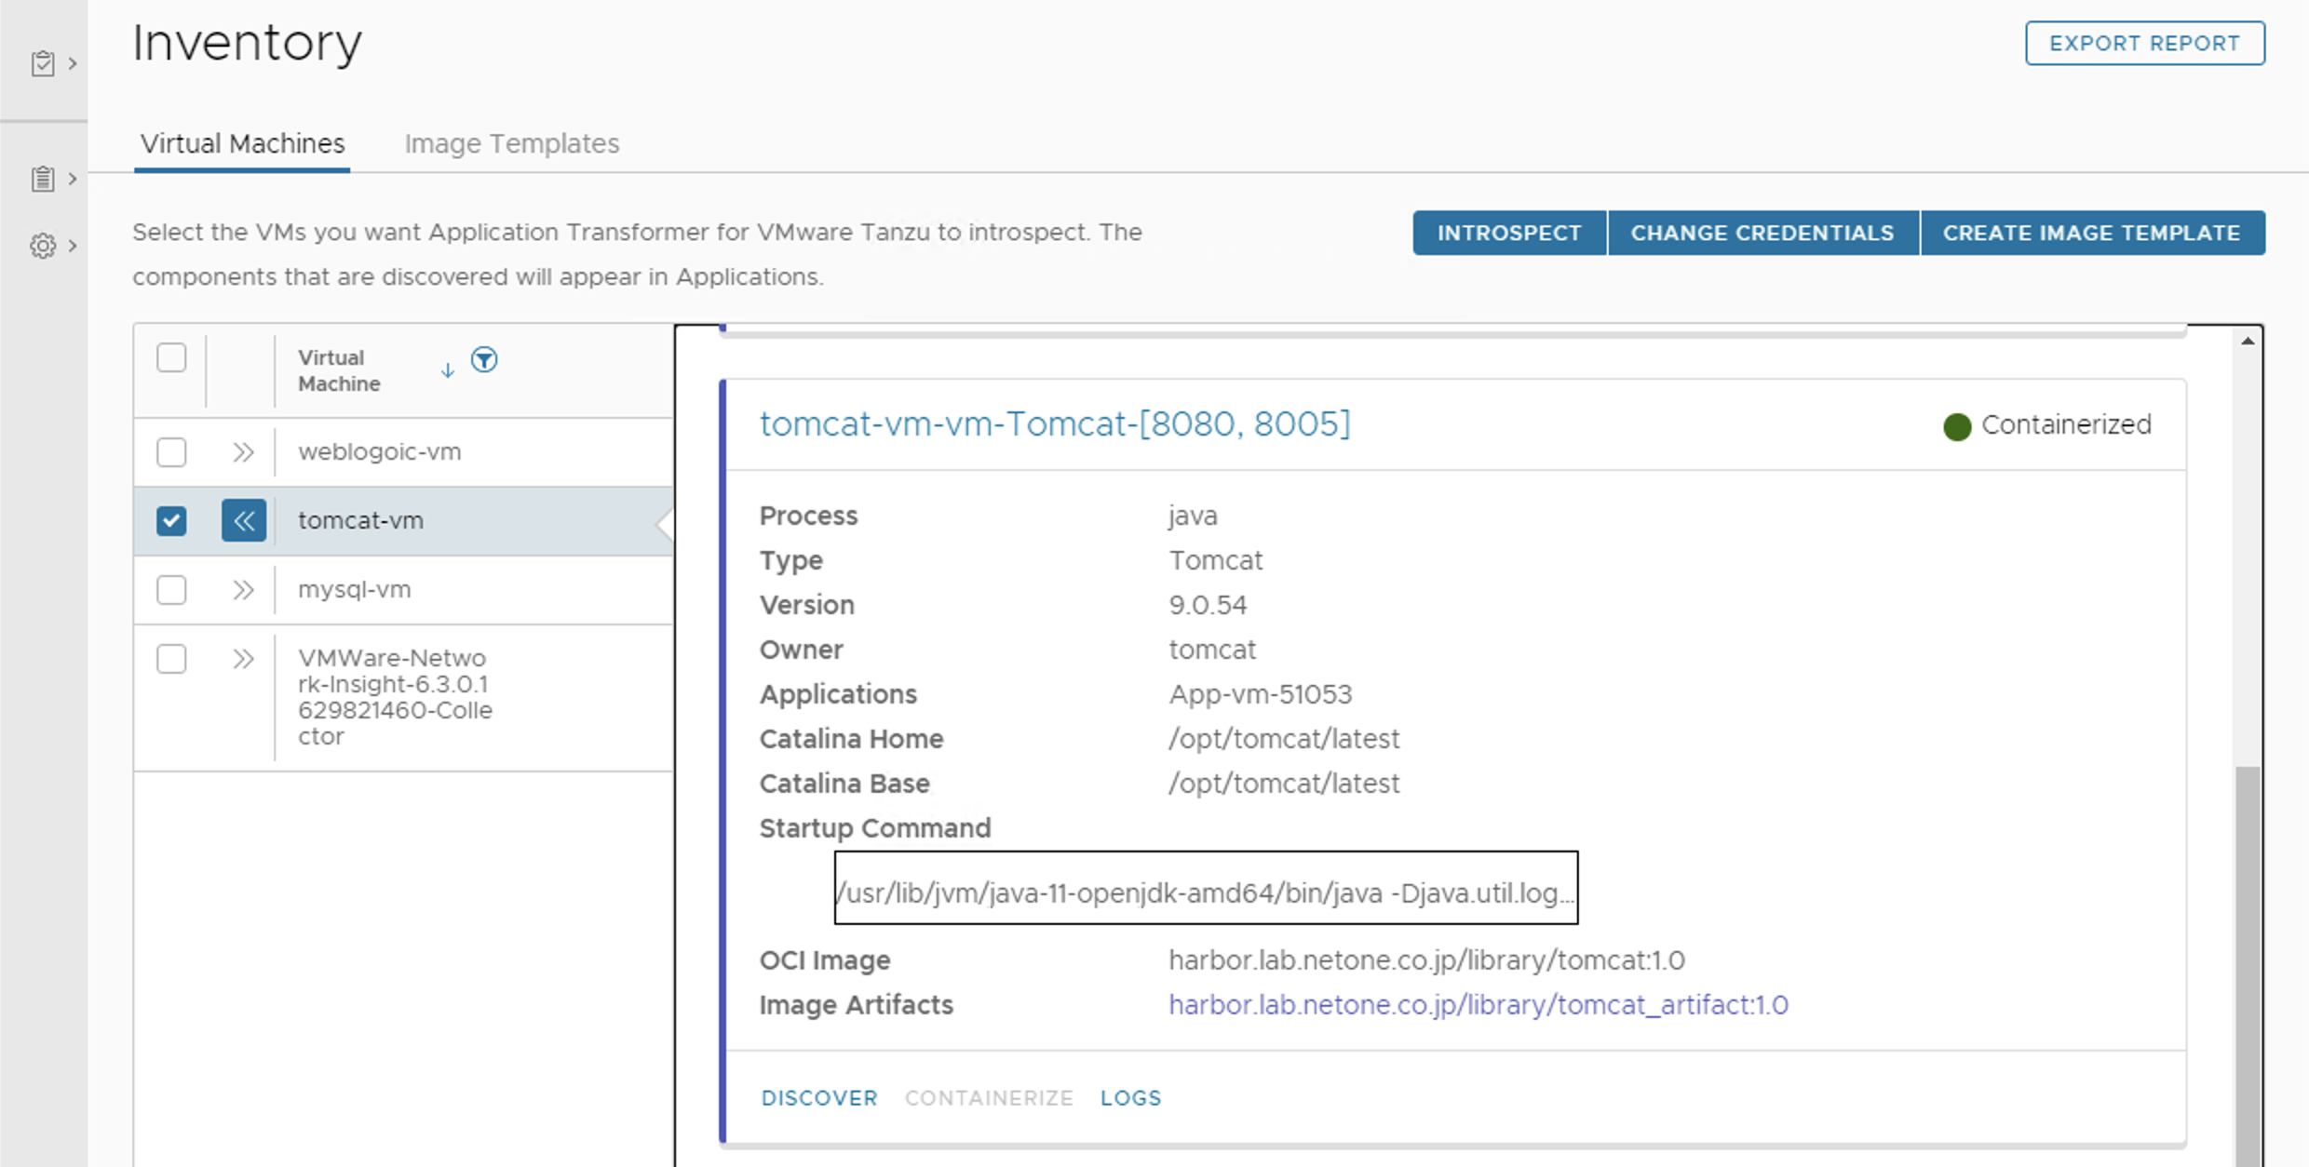Click the details panel scrollbar thumb
Image resolution: width=2309 pixels, height=1167 pixels.
2248,966
